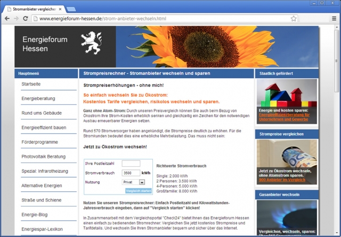Bookmark this page with the star icon
The height and width of the screenshot is (237, 341).
pyautogui.click(x=294, y=19)
